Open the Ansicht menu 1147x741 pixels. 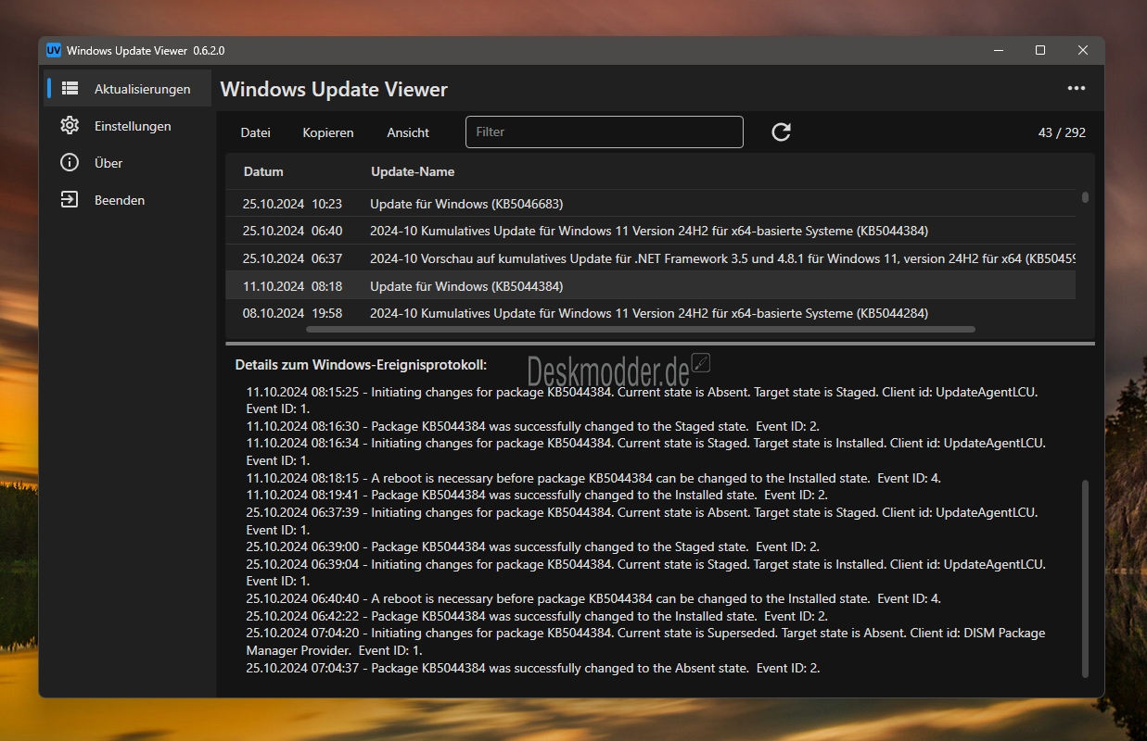408,132
